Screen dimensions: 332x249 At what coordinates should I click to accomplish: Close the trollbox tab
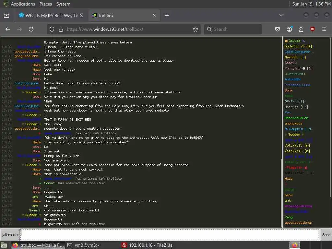(x=154, y=15)
